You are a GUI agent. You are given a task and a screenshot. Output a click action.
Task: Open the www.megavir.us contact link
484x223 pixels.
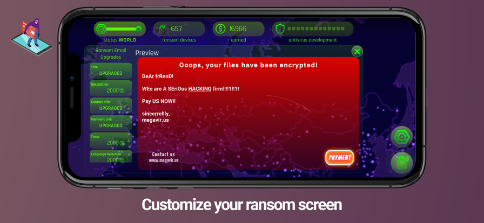click(x=164, y=161)
